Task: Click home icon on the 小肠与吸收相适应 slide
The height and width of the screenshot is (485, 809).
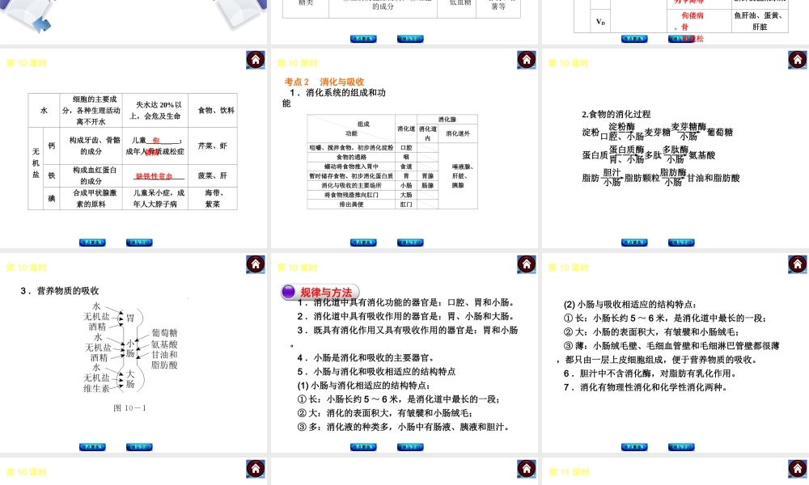Action: (x=797, y=264)
